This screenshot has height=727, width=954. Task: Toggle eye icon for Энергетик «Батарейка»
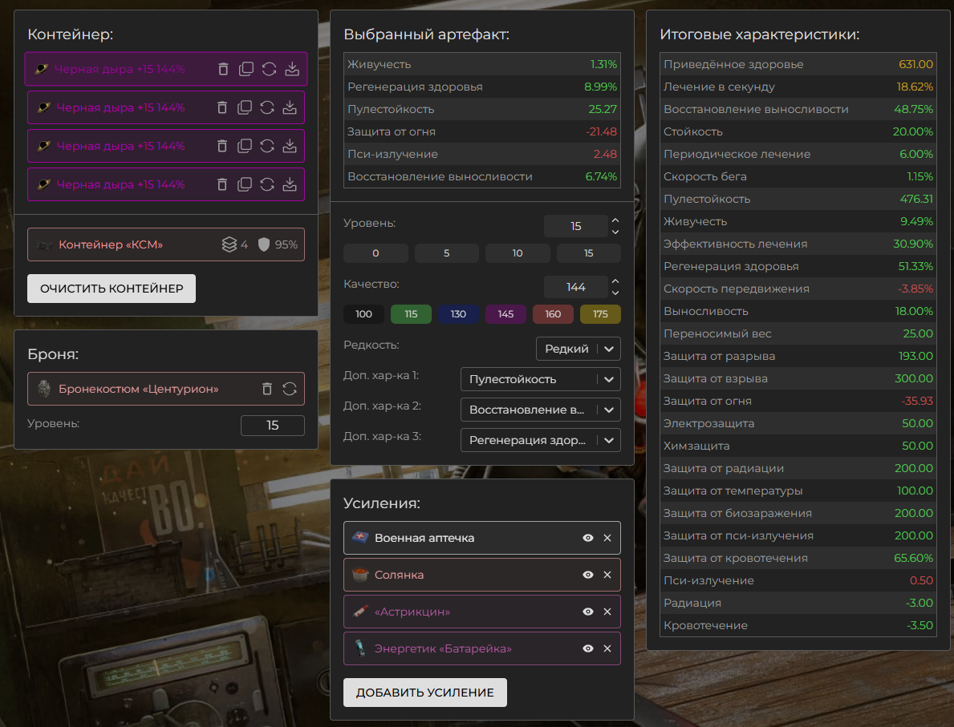point(588,648)
